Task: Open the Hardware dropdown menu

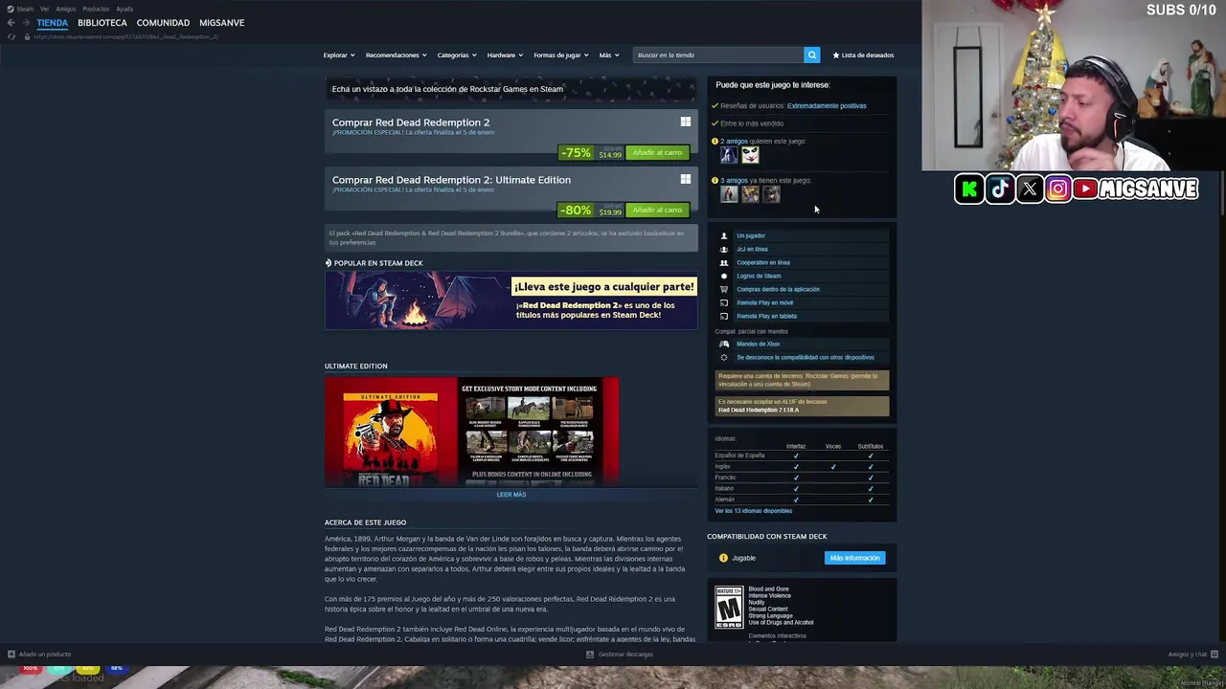Action: point(505,55)
